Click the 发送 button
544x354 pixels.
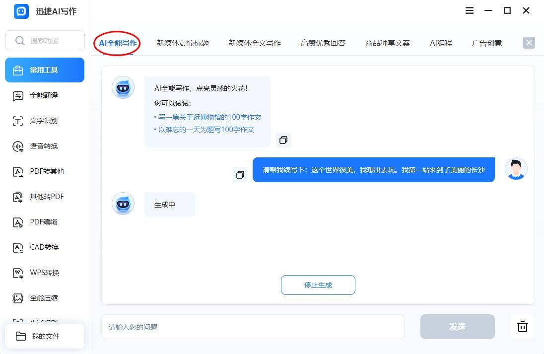[457, 327]
